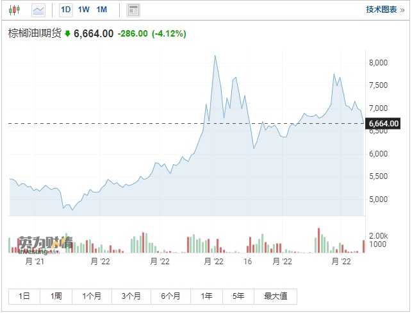412x313 pixels.
Task: Switch to the 5年 range
Action: pyautogui.click(x=239, y=296)
